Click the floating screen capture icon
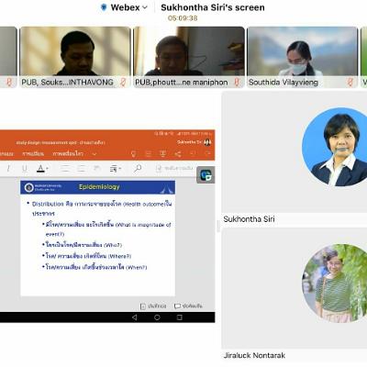Screen dimensions: 367x367 206,175
